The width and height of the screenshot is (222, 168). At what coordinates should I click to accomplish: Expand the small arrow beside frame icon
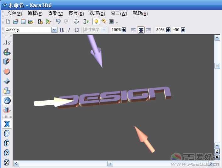coord(117,23)
